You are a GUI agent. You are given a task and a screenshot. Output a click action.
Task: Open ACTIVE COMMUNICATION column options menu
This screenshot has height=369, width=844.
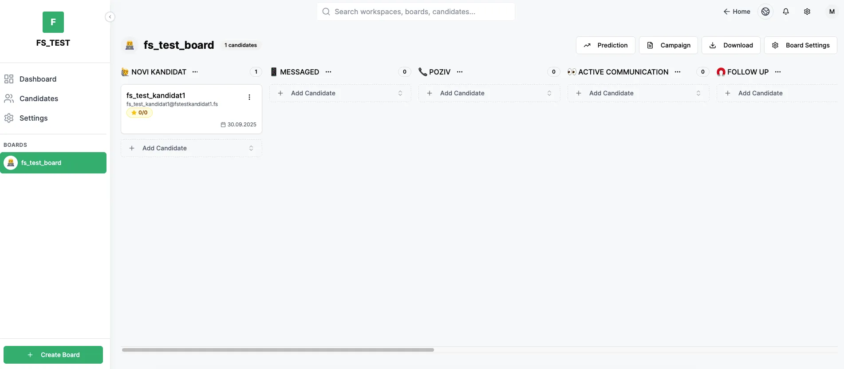point(678,72)
